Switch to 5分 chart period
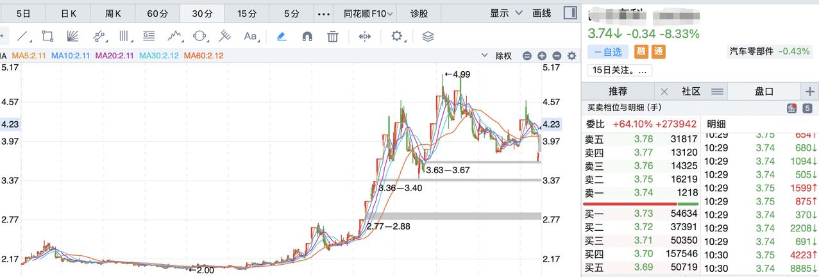The image size is (819, 277). point(291,13)
